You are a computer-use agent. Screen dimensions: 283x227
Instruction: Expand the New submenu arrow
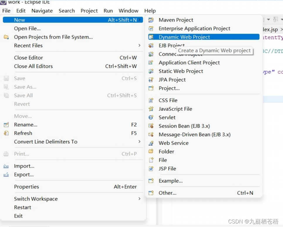[x=140, y=20]
